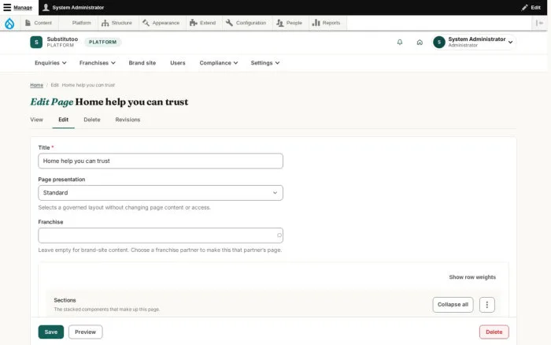The width and height of the screenshot is (551, 345).
Task: Open the Extend admin toolbar item
Action: (x=203, y=23)
